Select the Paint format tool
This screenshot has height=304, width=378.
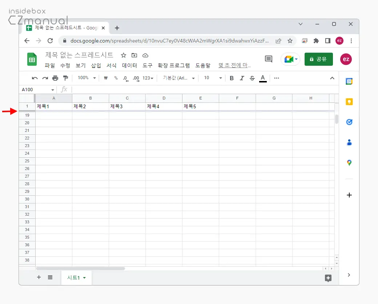pos(65,78)
